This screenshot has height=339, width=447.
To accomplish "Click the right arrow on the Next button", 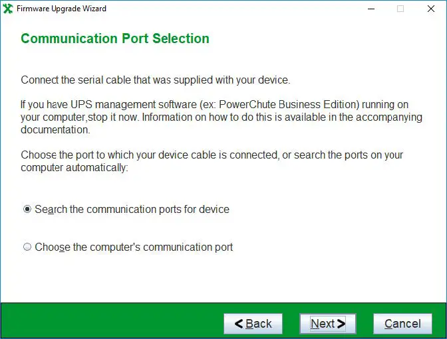I will (341, 324).
